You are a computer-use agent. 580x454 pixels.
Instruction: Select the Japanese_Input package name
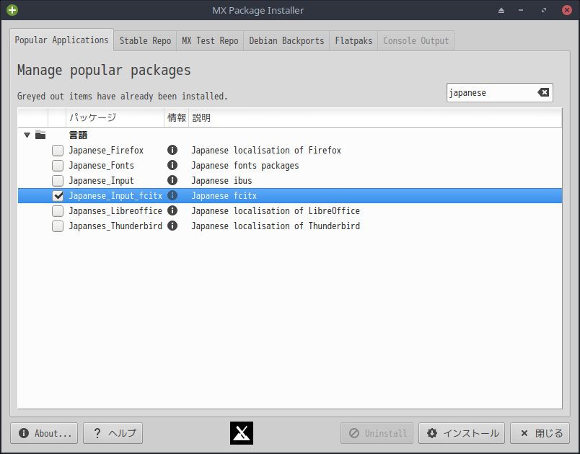tap(101, 181)
